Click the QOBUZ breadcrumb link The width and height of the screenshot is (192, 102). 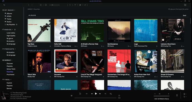coord(29,9)
